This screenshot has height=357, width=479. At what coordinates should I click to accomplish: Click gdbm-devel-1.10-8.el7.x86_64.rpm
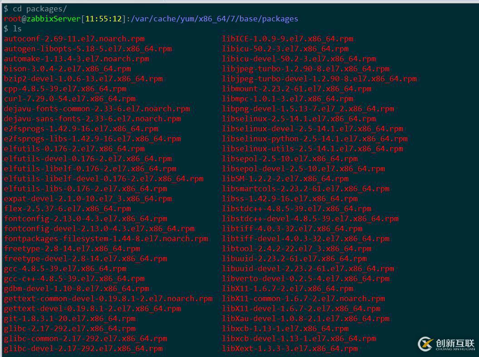click(x=76, y=289)
